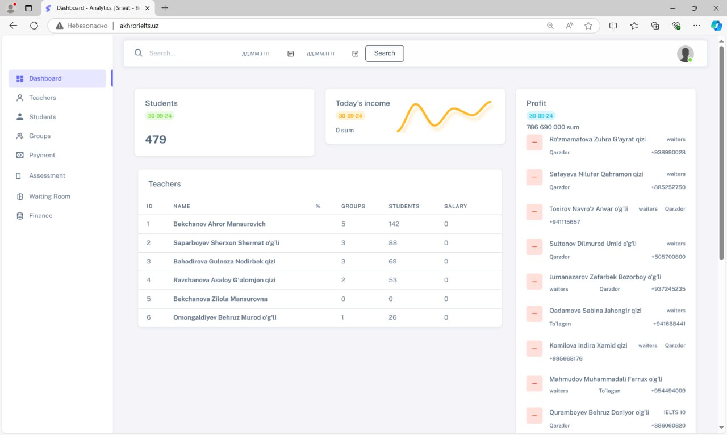
Task: Select the Assessment icon in sidebar
Action: click(20, 176)
